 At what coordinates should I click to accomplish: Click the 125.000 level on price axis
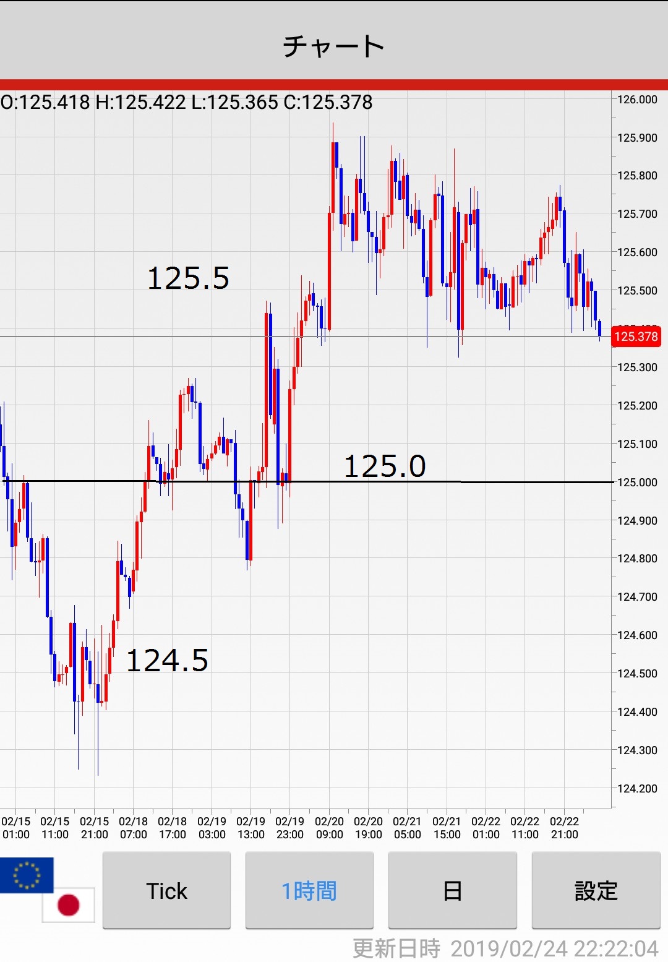coord(637,483)
